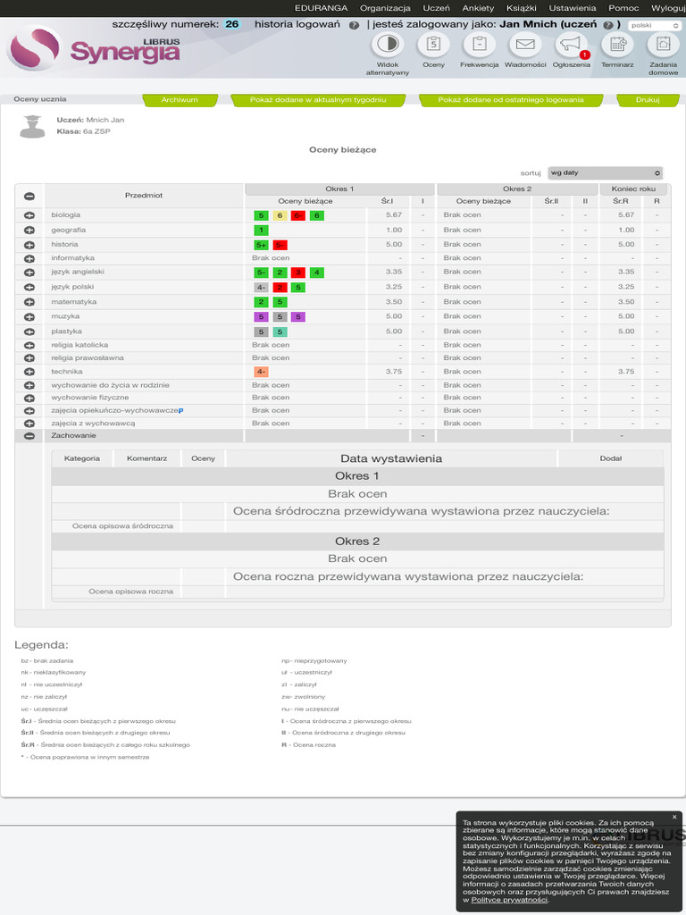
Task: Click the Archiwum button
Action: [x=180, y=100]
